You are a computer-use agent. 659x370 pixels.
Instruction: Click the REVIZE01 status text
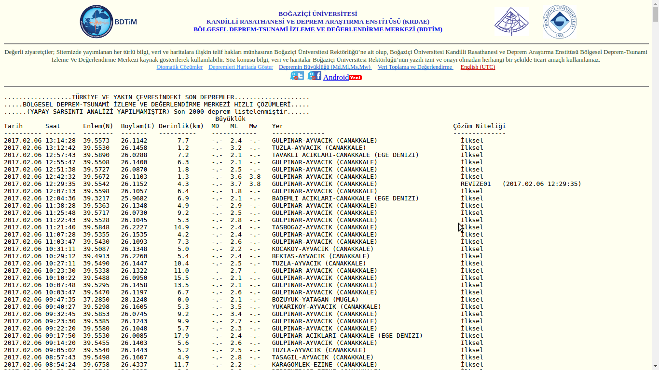click(x=476, y=184)
